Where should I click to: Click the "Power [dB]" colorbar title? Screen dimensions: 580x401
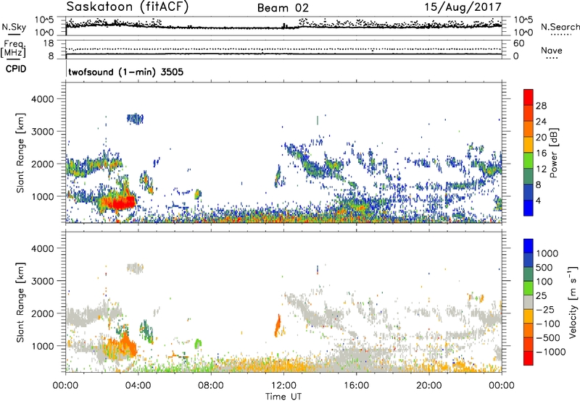pos(554,153)
